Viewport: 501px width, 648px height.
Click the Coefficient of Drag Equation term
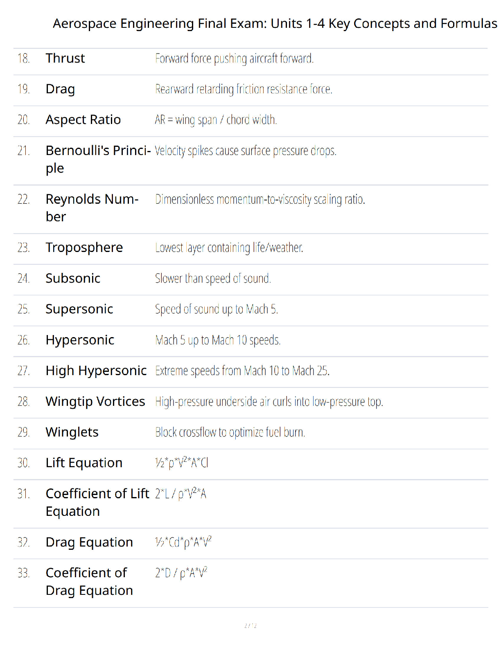(x=89, y=582)
